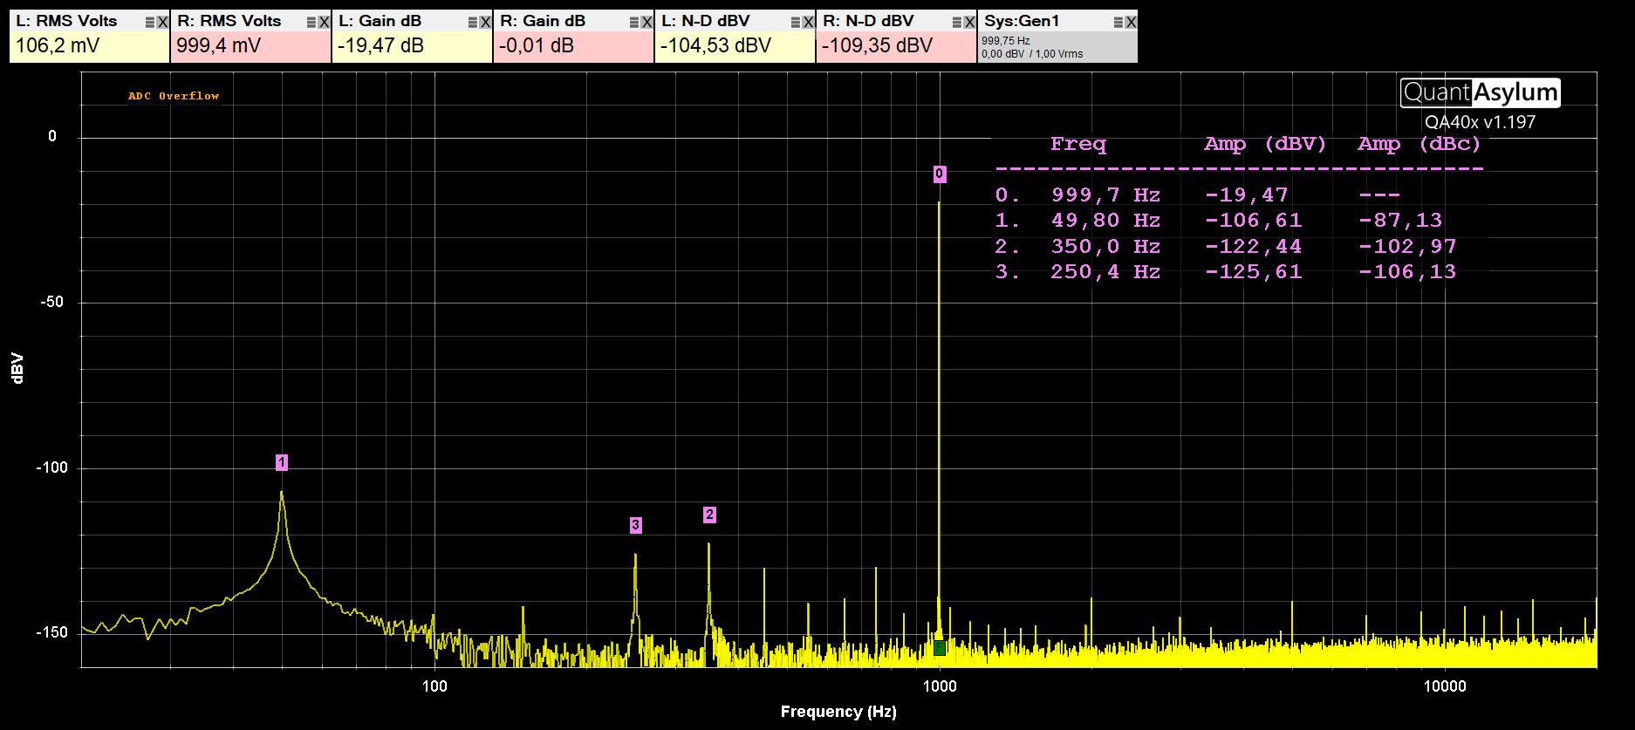Image resolution: width=1635 pixels, height=730 pixels.
Task: Select peak marker 1 near 50 Hz
Action: coord(282,462)
